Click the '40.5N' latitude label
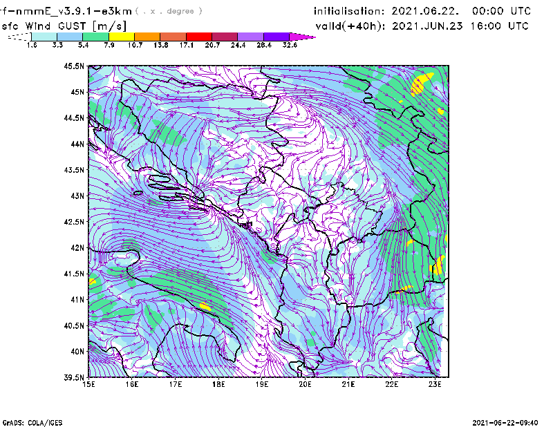The image size is (553, 427). pos(74,325)
